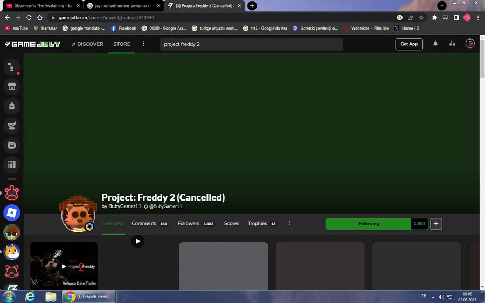Reload the current page
485x303 pixels.
29,18
